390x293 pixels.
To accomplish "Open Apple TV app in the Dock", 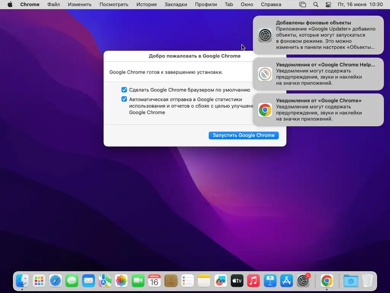I will (237, 281).
